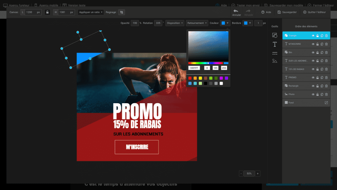
Task: Pick the white color swatch
Action: coord(221,83)
